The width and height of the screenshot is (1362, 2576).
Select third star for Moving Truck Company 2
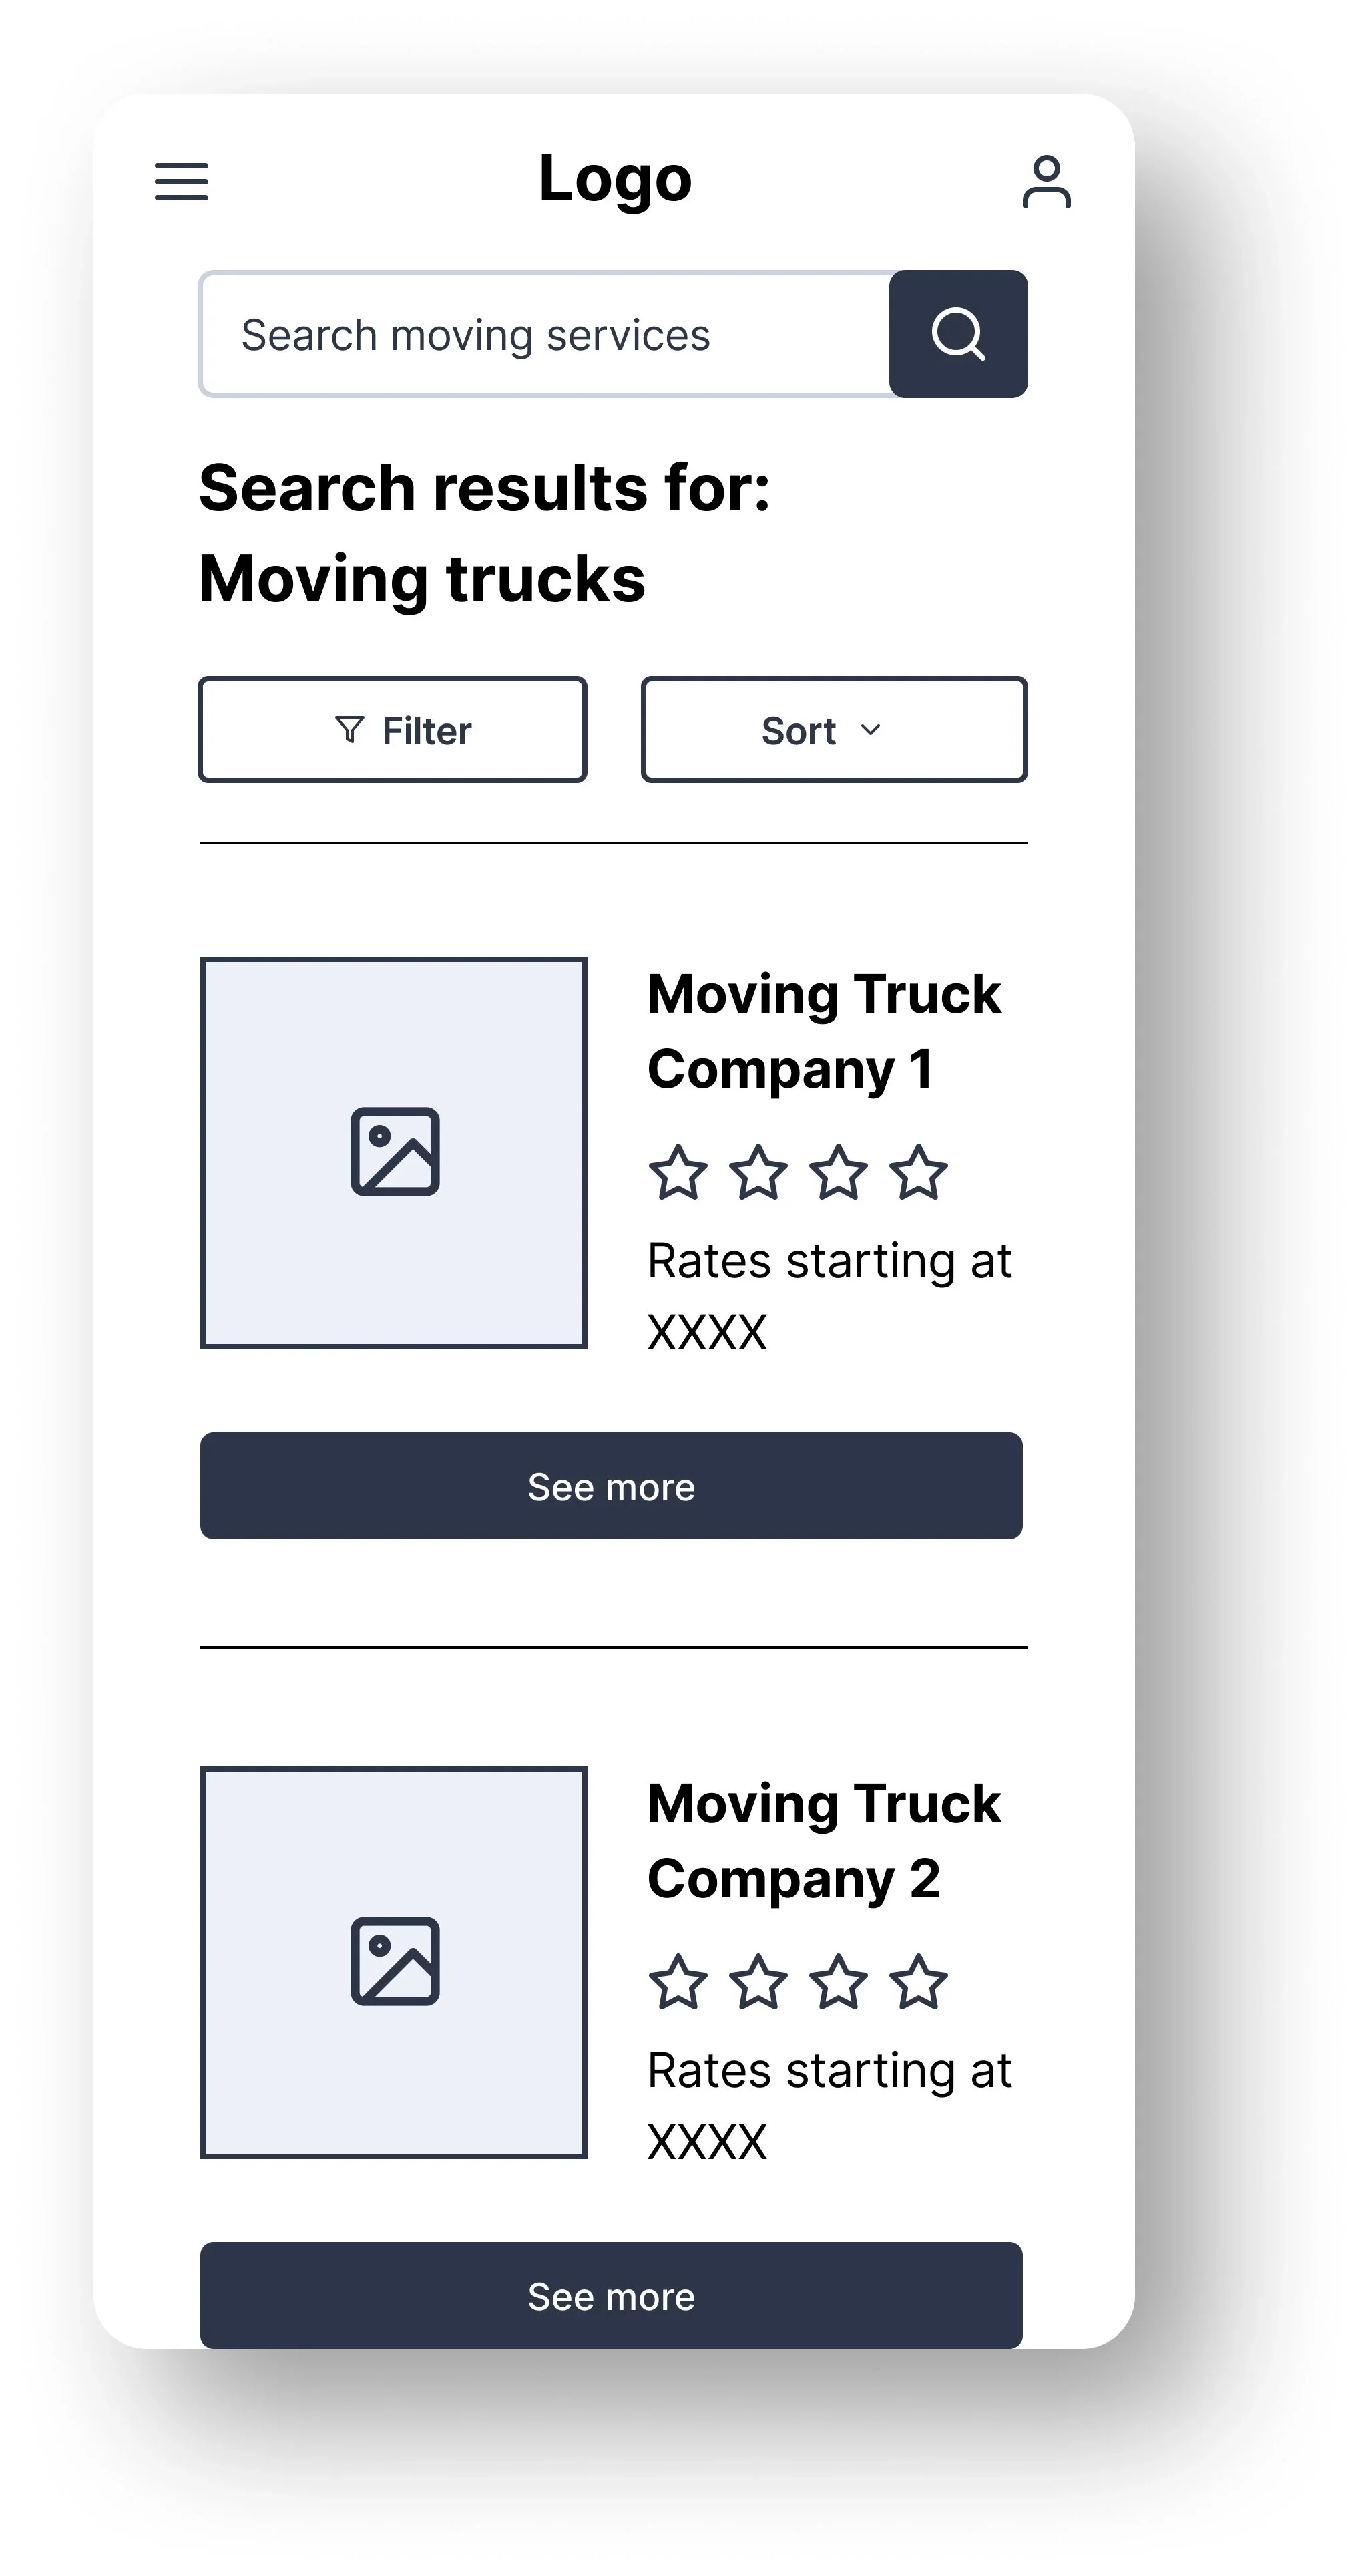839,1982
